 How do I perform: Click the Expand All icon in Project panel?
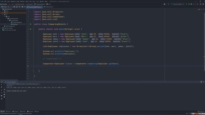[17, 7]
